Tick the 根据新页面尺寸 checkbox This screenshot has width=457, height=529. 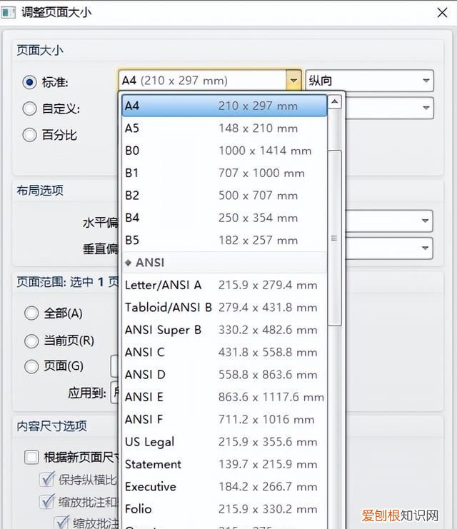[31, 458]
